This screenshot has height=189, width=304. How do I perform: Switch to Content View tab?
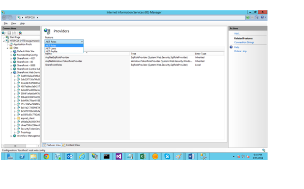[x=71, y=145]
